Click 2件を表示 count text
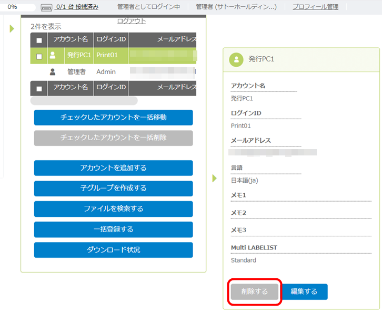Image resolution: width=382 pixels, height=314 pixels. [x=46, y=26]
